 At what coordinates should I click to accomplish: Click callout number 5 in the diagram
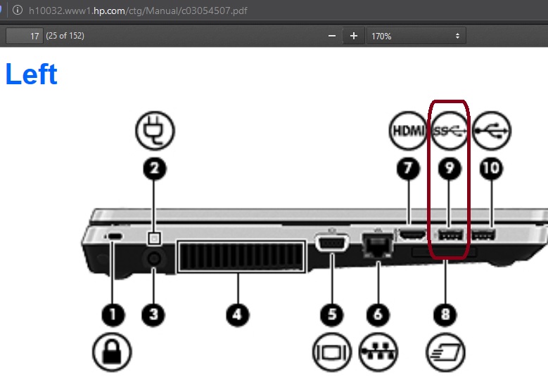click(331, 315)
